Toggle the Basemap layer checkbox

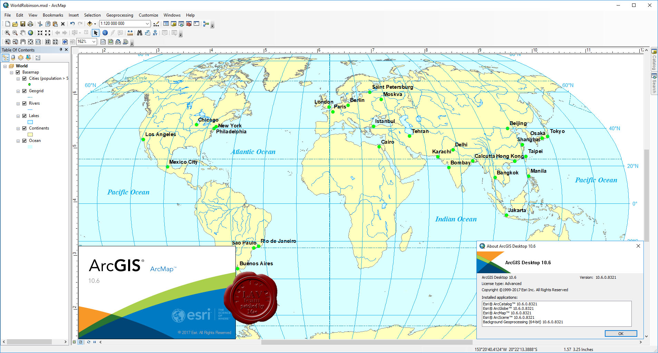(x=18, y=73)
